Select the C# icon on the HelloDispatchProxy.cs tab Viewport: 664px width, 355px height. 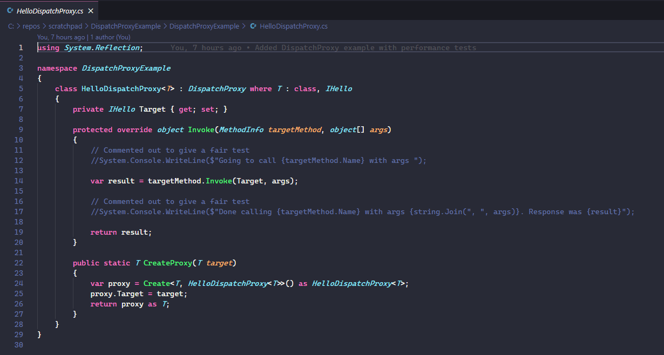tap(9, 10)
